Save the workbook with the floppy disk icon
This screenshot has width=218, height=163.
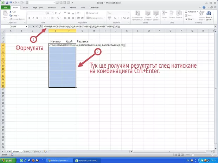pos(7,3)
